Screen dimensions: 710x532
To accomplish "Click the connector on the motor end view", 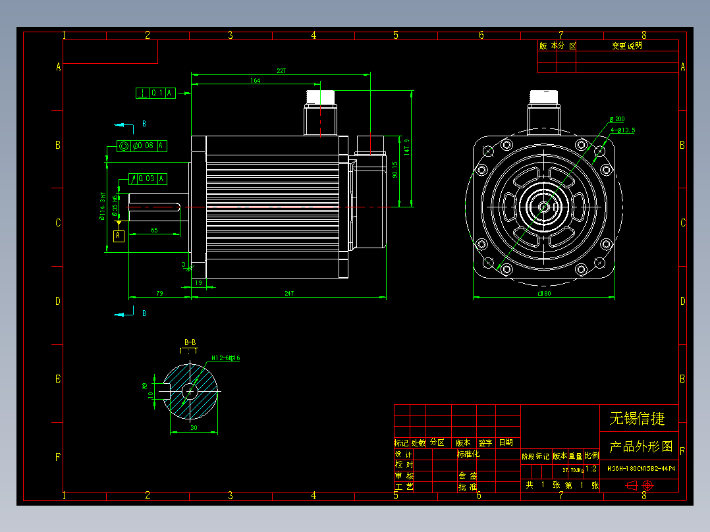I will tap(544, 113).
